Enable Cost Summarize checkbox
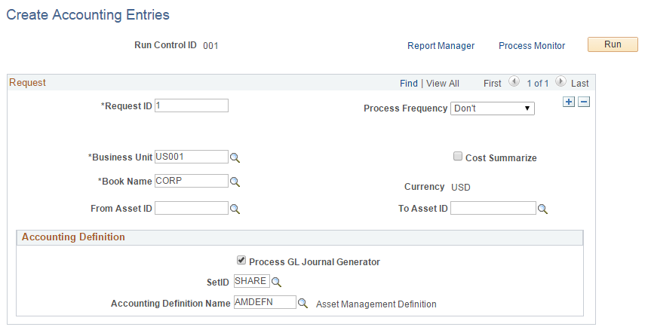 [x=457, y=157]
